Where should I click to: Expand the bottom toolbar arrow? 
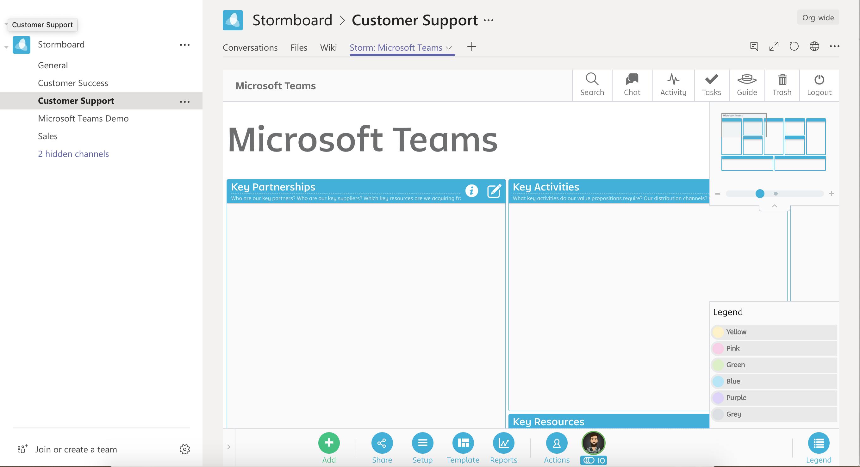[x=229, y=447]
